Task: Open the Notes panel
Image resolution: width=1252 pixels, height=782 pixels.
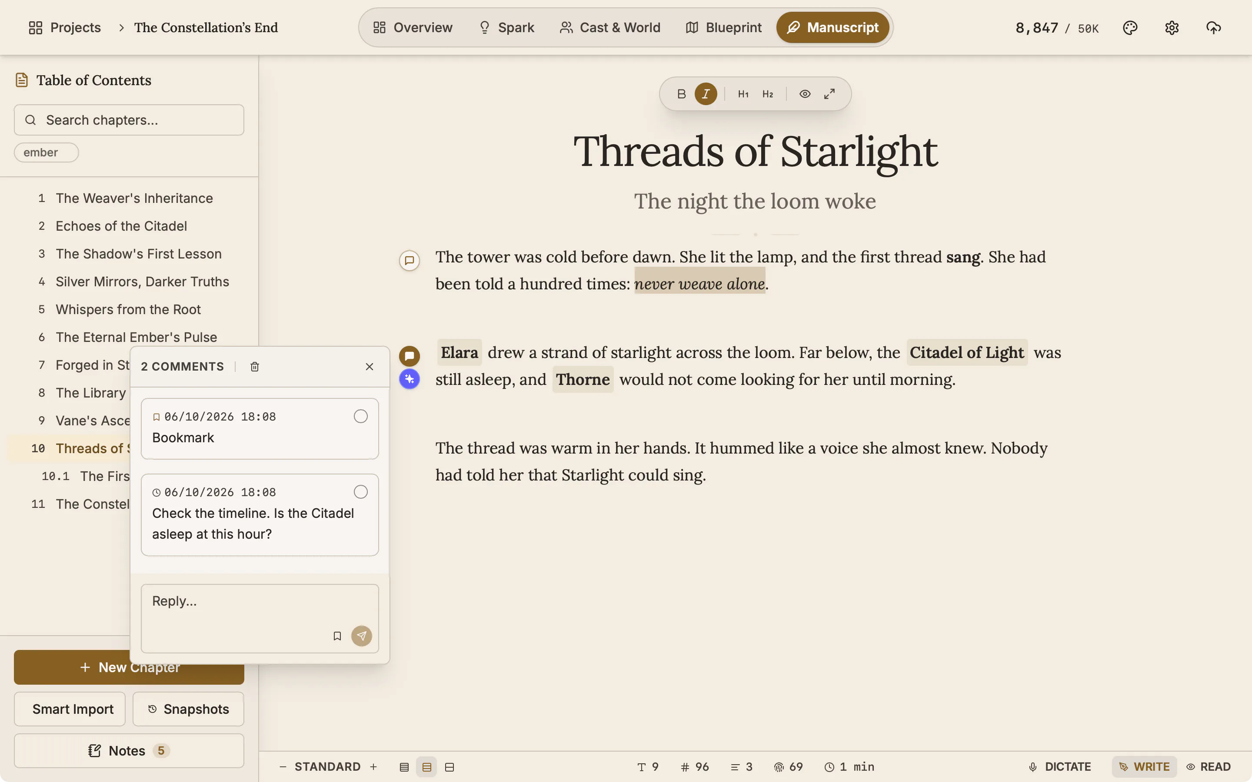Action: point(129,750)
